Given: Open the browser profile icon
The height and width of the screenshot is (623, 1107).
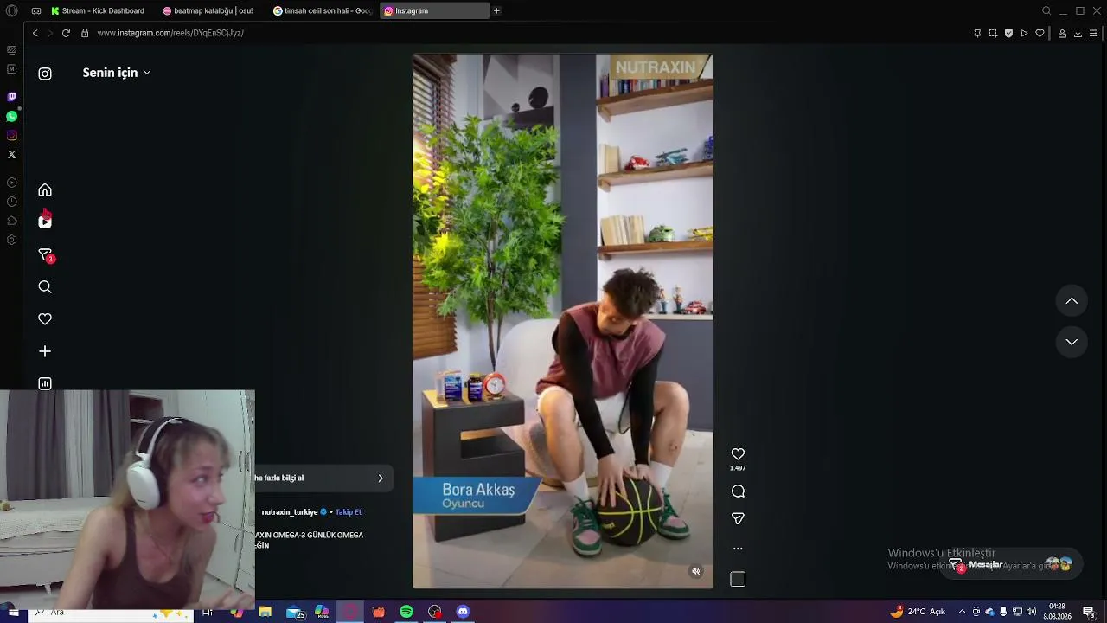Looking at the screenshot, I should tap(1062, 33).
